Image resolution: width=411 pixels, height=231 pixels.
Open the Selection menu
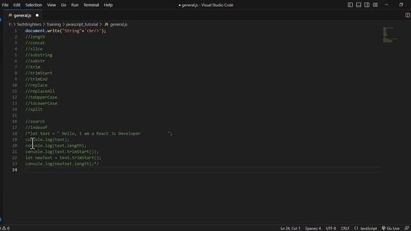coord(33,5)
